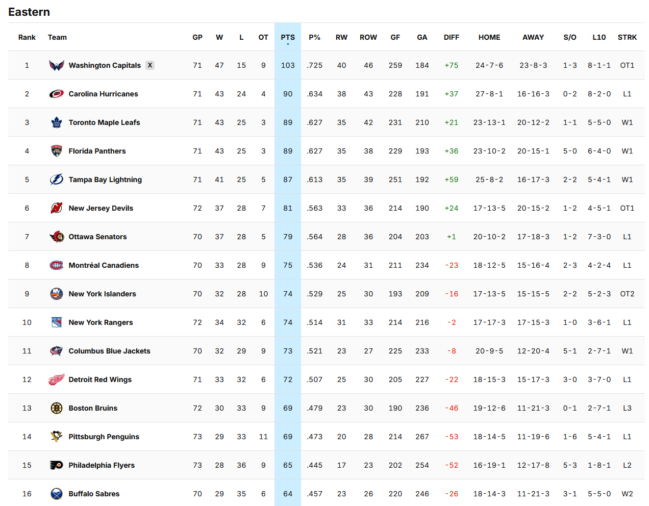Sort table by L column header
This screenshot has height=506, width=649.
click(x=241, y=37)
